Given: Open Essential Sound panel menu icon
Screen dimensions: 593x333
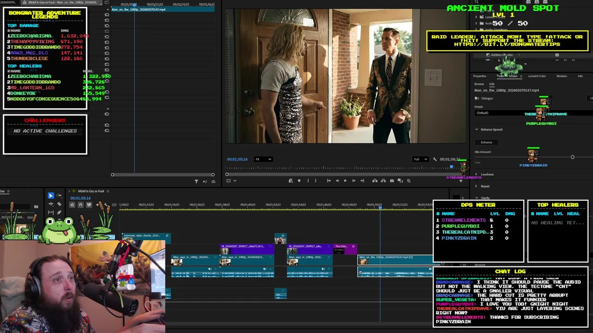Looking at the screenshot, I should (521, 76).
